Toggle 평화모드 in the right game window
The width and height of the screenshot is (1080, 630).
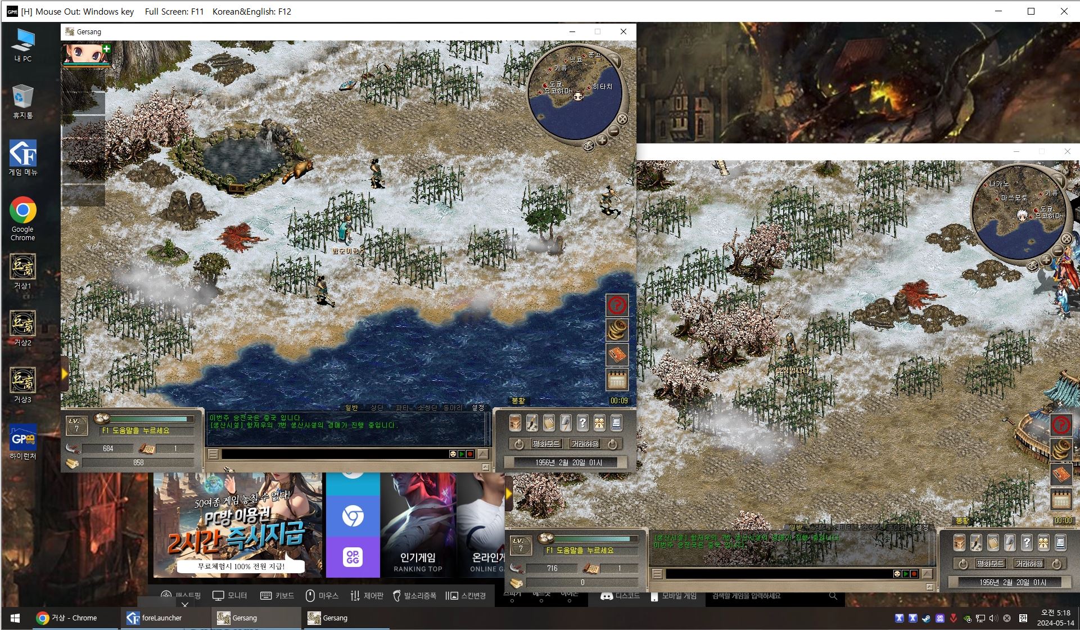tap(989, 564)
